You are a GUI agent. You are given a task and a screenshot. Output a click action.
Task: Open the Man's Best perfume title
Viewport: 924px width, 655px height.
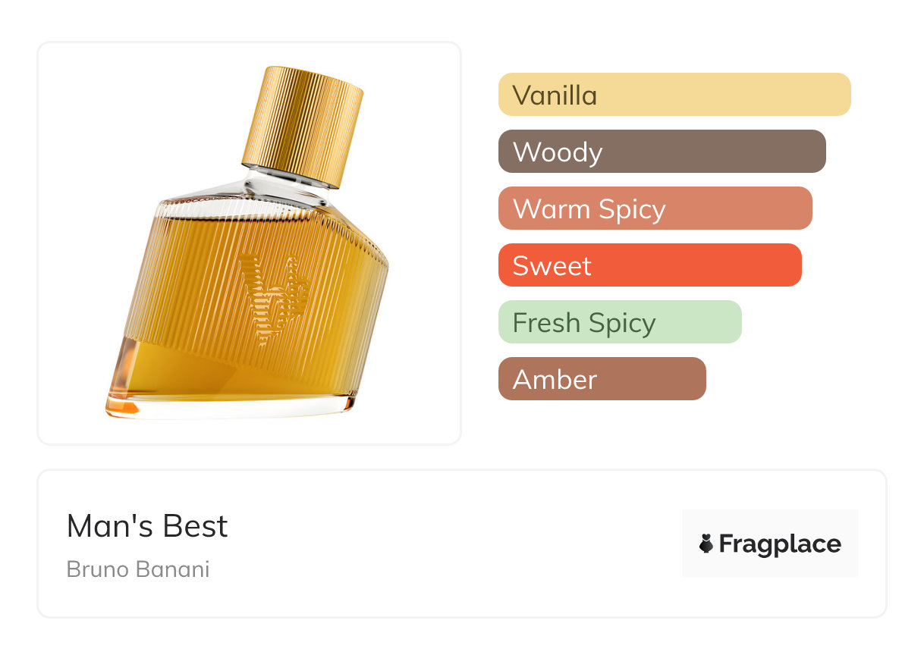tap(147, 526)
